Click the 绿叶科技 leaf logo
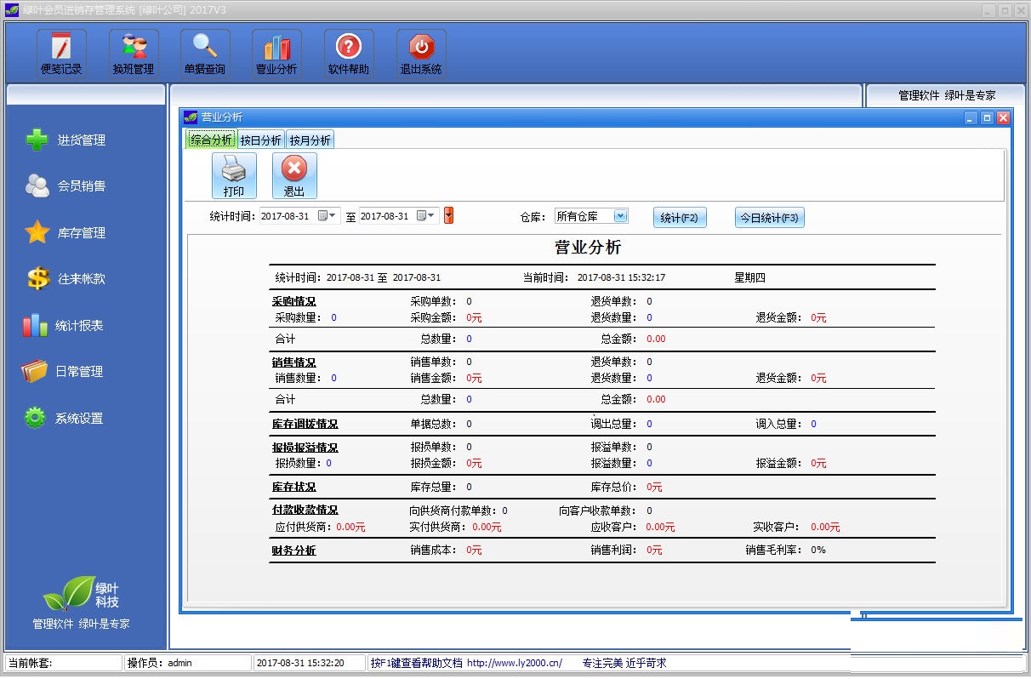The image size is (1031, 679). [81, 594]
